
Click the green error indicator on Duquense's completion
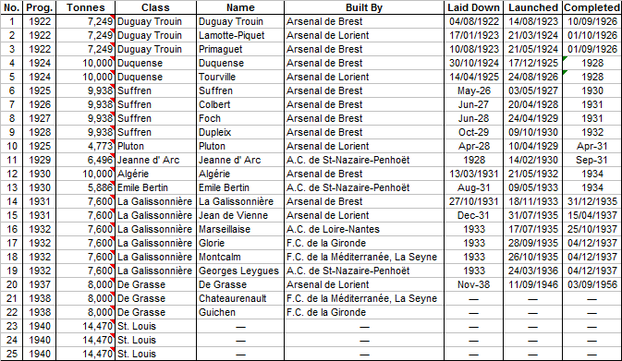tap(566, 59)
